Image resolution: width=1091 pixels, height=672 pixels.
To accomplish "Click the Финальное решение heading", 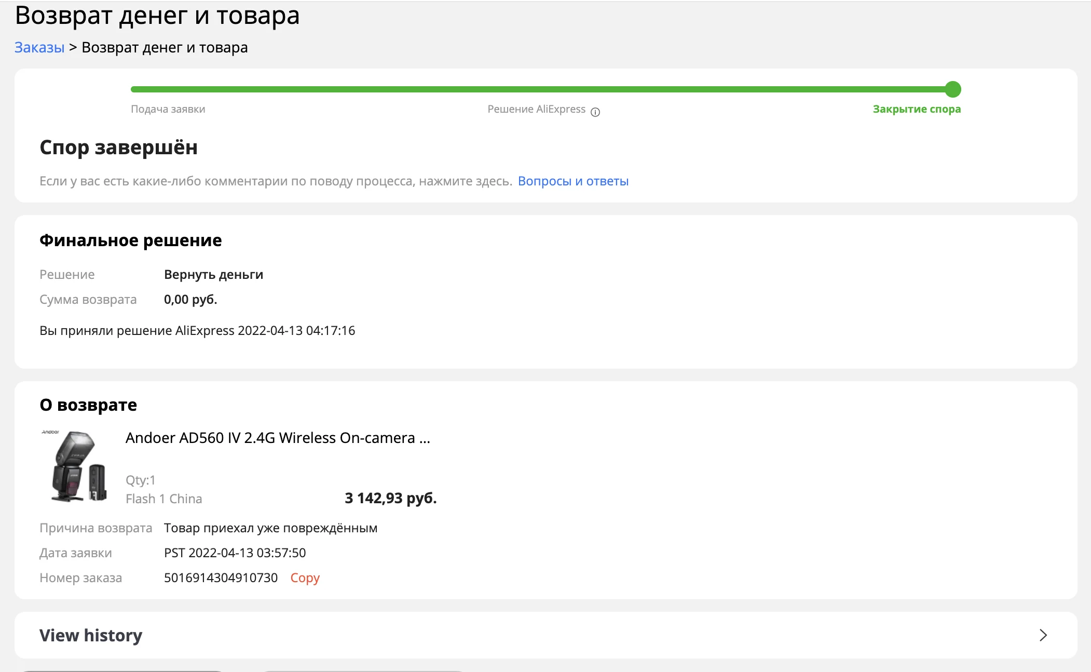I will [130, 240].
